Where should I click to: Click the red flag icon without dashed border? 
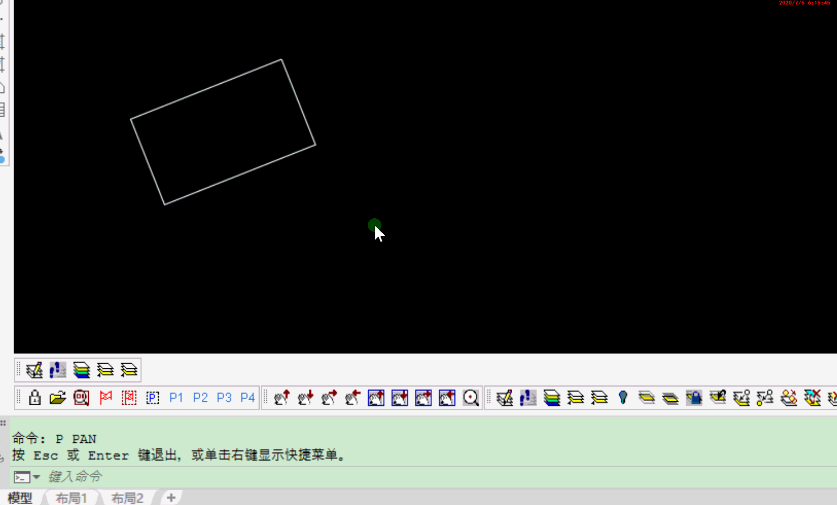point(106,398)
